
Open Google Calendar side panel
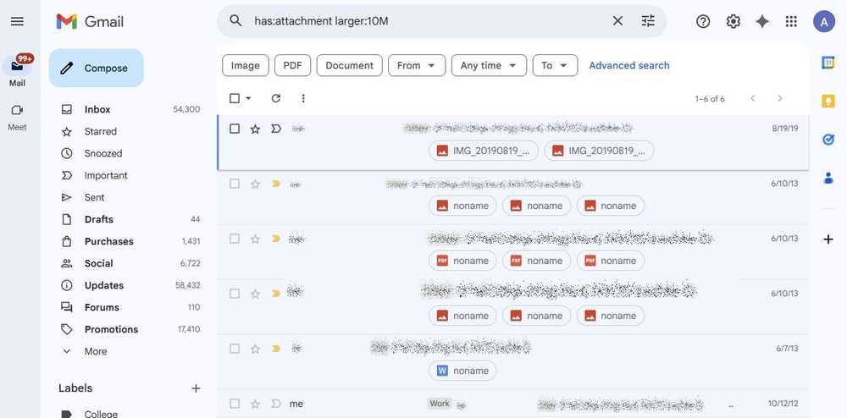pyautogui.click(x=828, y=63)
